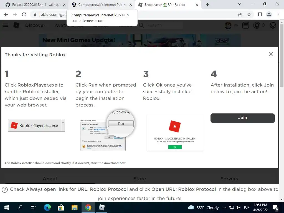Viewport: 284px width, 213px height.
Task: Click the help question mark icon
Action: (5, 190)
